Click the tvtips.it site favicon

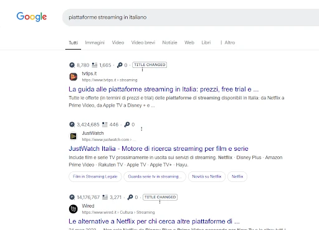pyautogui.click(x=73, y=77)
